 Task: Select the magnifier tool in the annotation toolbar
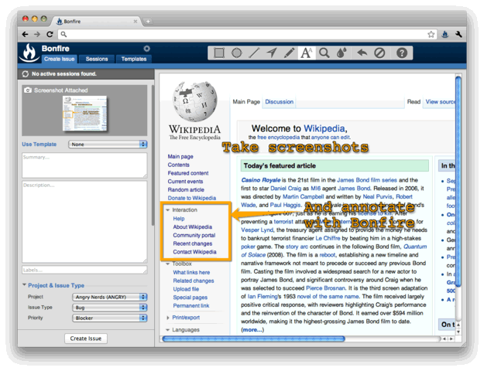325,53
